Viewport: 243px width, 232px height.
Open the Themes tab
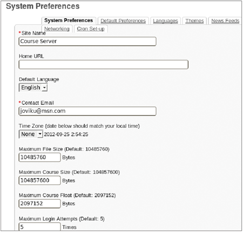[194, 21]
